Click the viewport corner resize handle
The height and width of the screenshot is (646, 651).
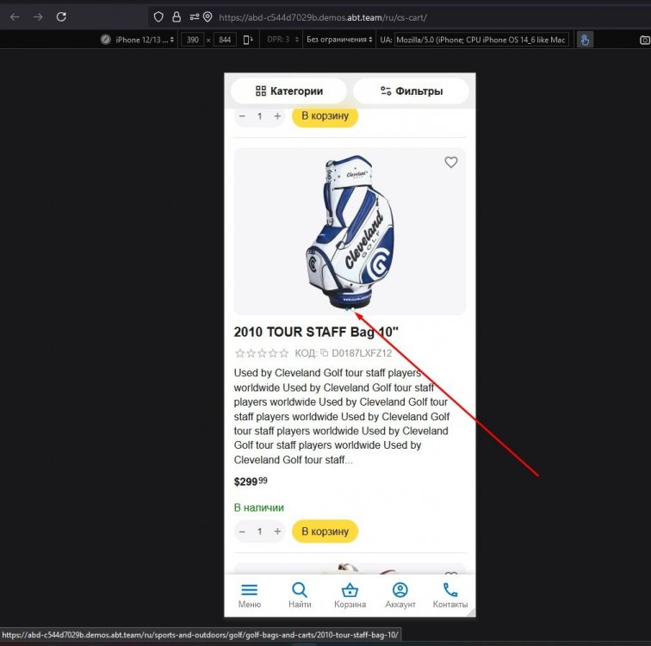coord(471,612)
